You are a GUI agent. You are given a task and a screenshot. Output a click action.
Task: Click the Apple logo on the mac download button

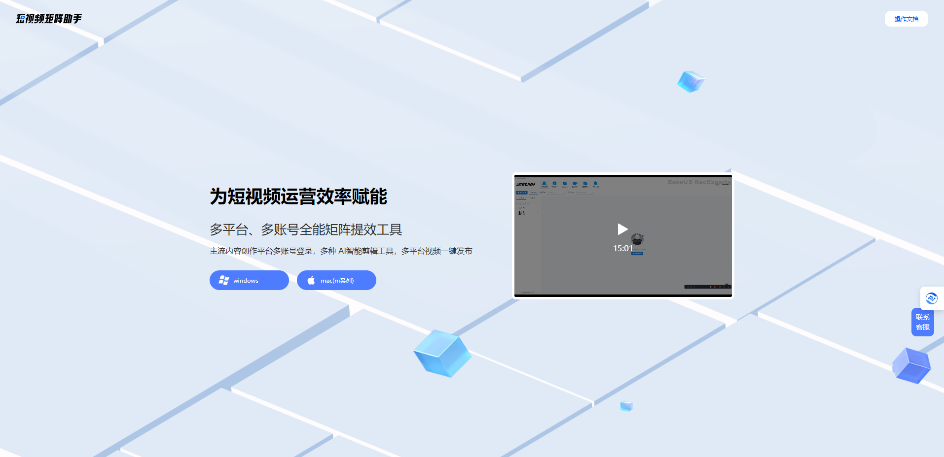[x=311, y=280]
